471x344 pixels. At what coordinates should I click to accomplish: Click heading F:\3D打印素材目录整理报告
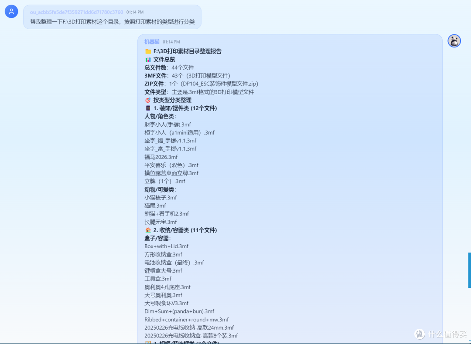pos(188,51)
